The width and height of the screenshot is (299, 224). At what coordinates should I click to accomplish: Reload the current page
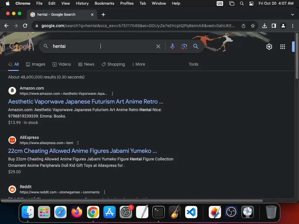pyautogui.click(x=25, y=26)
